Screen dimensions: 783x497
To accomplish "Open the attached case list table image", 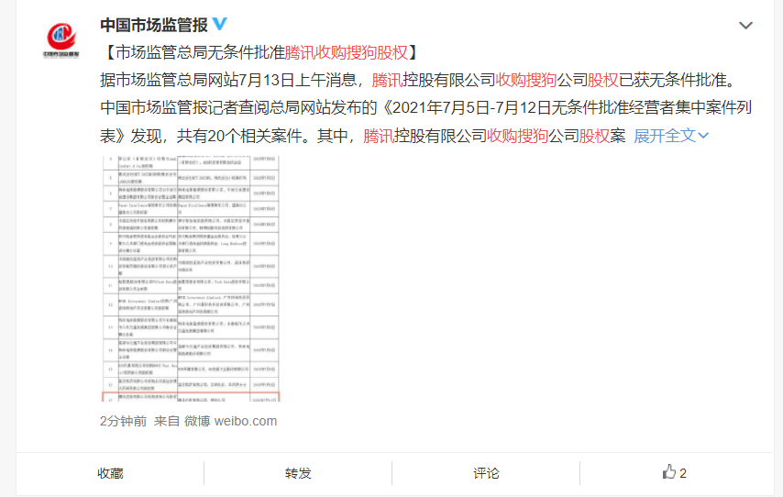I will [x=192, y=279].
